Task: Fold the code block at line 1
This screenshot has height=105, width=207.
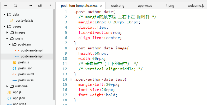Action: (x=71, y=12)
